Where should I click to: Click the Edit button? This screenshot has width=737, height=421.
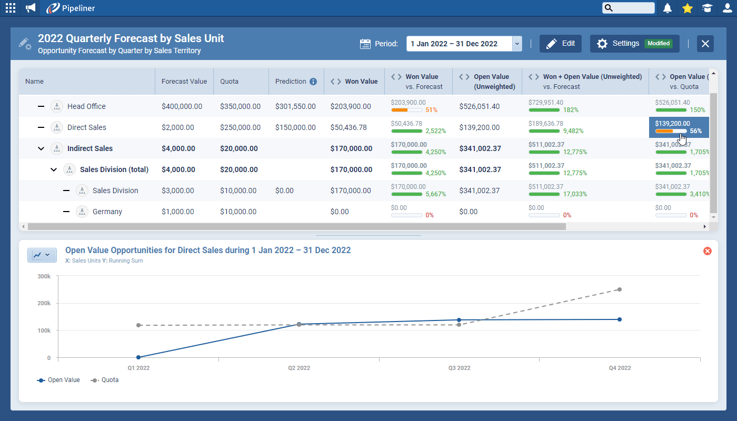561,44
